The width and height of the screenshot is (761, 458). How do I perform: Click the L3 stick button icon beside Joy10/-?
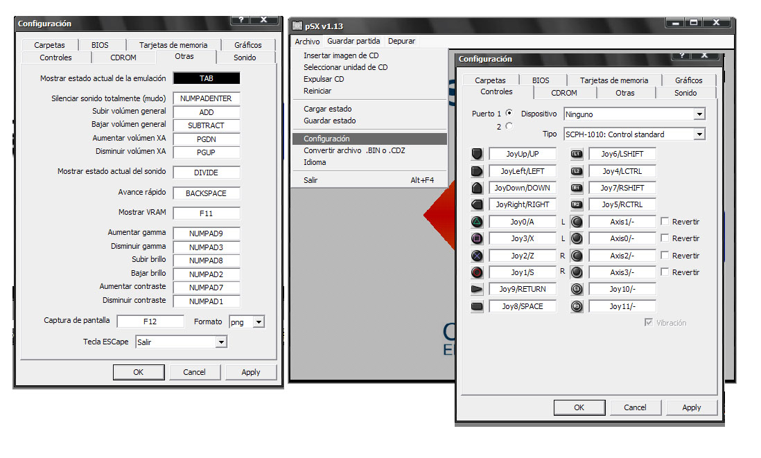pyautogui.click(x=577, y=289)
